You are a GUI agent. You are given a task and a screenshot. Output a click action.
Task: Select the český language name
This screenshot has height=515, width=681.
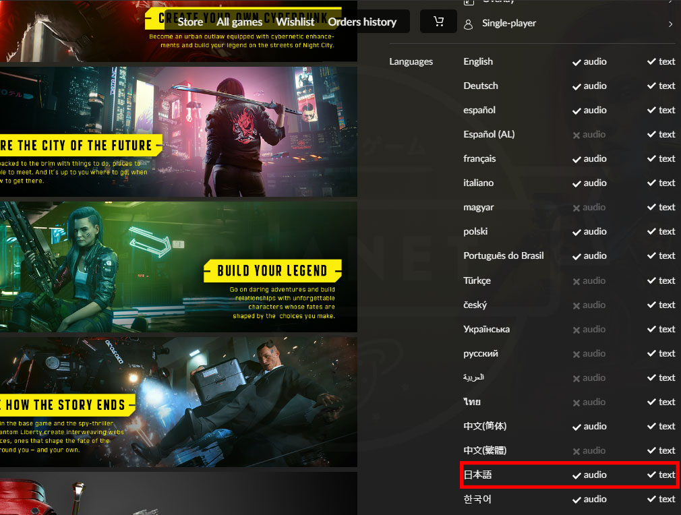475,305
